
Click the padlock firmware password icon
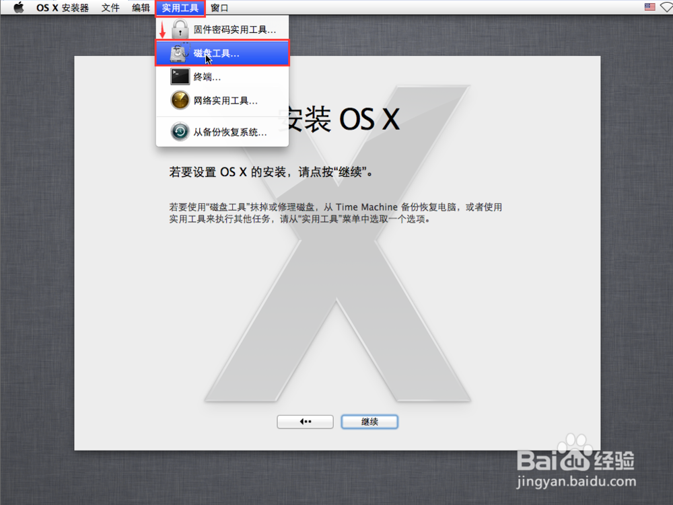pyautogui.click(x=180, y=29)
